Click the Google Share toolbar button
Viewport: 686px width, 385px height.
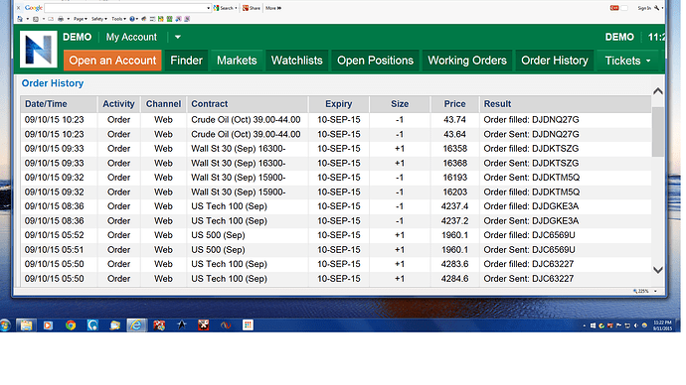point(252,8)
